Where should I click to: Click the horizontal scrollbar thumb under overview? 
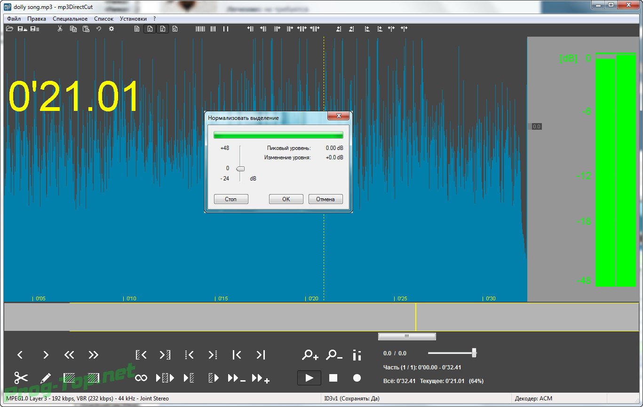click(407, 337)
